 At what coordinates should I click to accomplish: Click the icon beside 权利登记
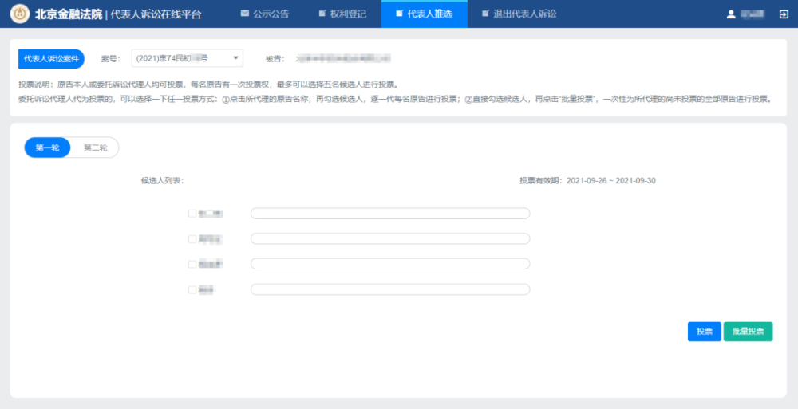point(322,14)
